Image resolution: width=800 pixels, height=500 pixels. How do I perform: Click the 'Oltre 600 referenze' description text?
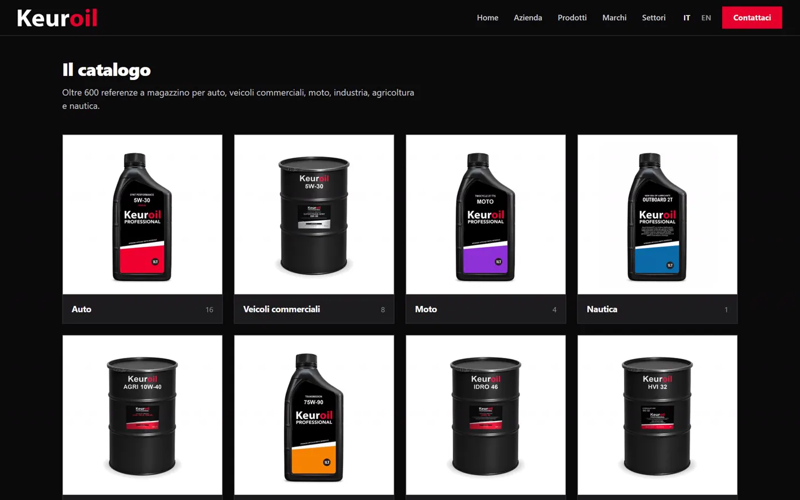[x=238, y=99]
